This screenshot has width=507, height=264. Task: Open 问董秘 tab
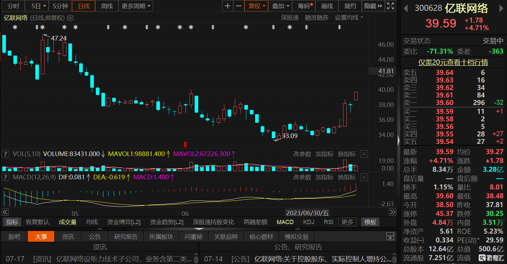point(194,237)
